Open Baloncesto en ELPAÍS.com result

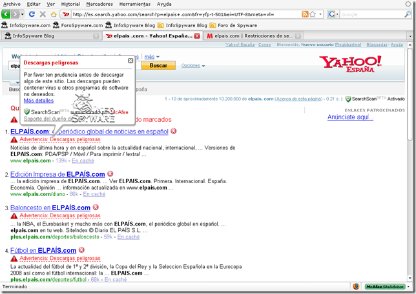coord(50,208)
